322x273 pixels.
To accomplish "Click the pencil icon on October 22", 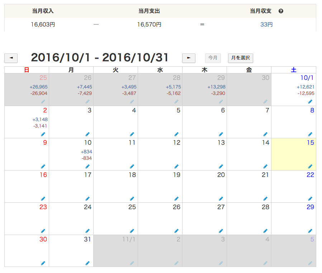I will point(310,198).
